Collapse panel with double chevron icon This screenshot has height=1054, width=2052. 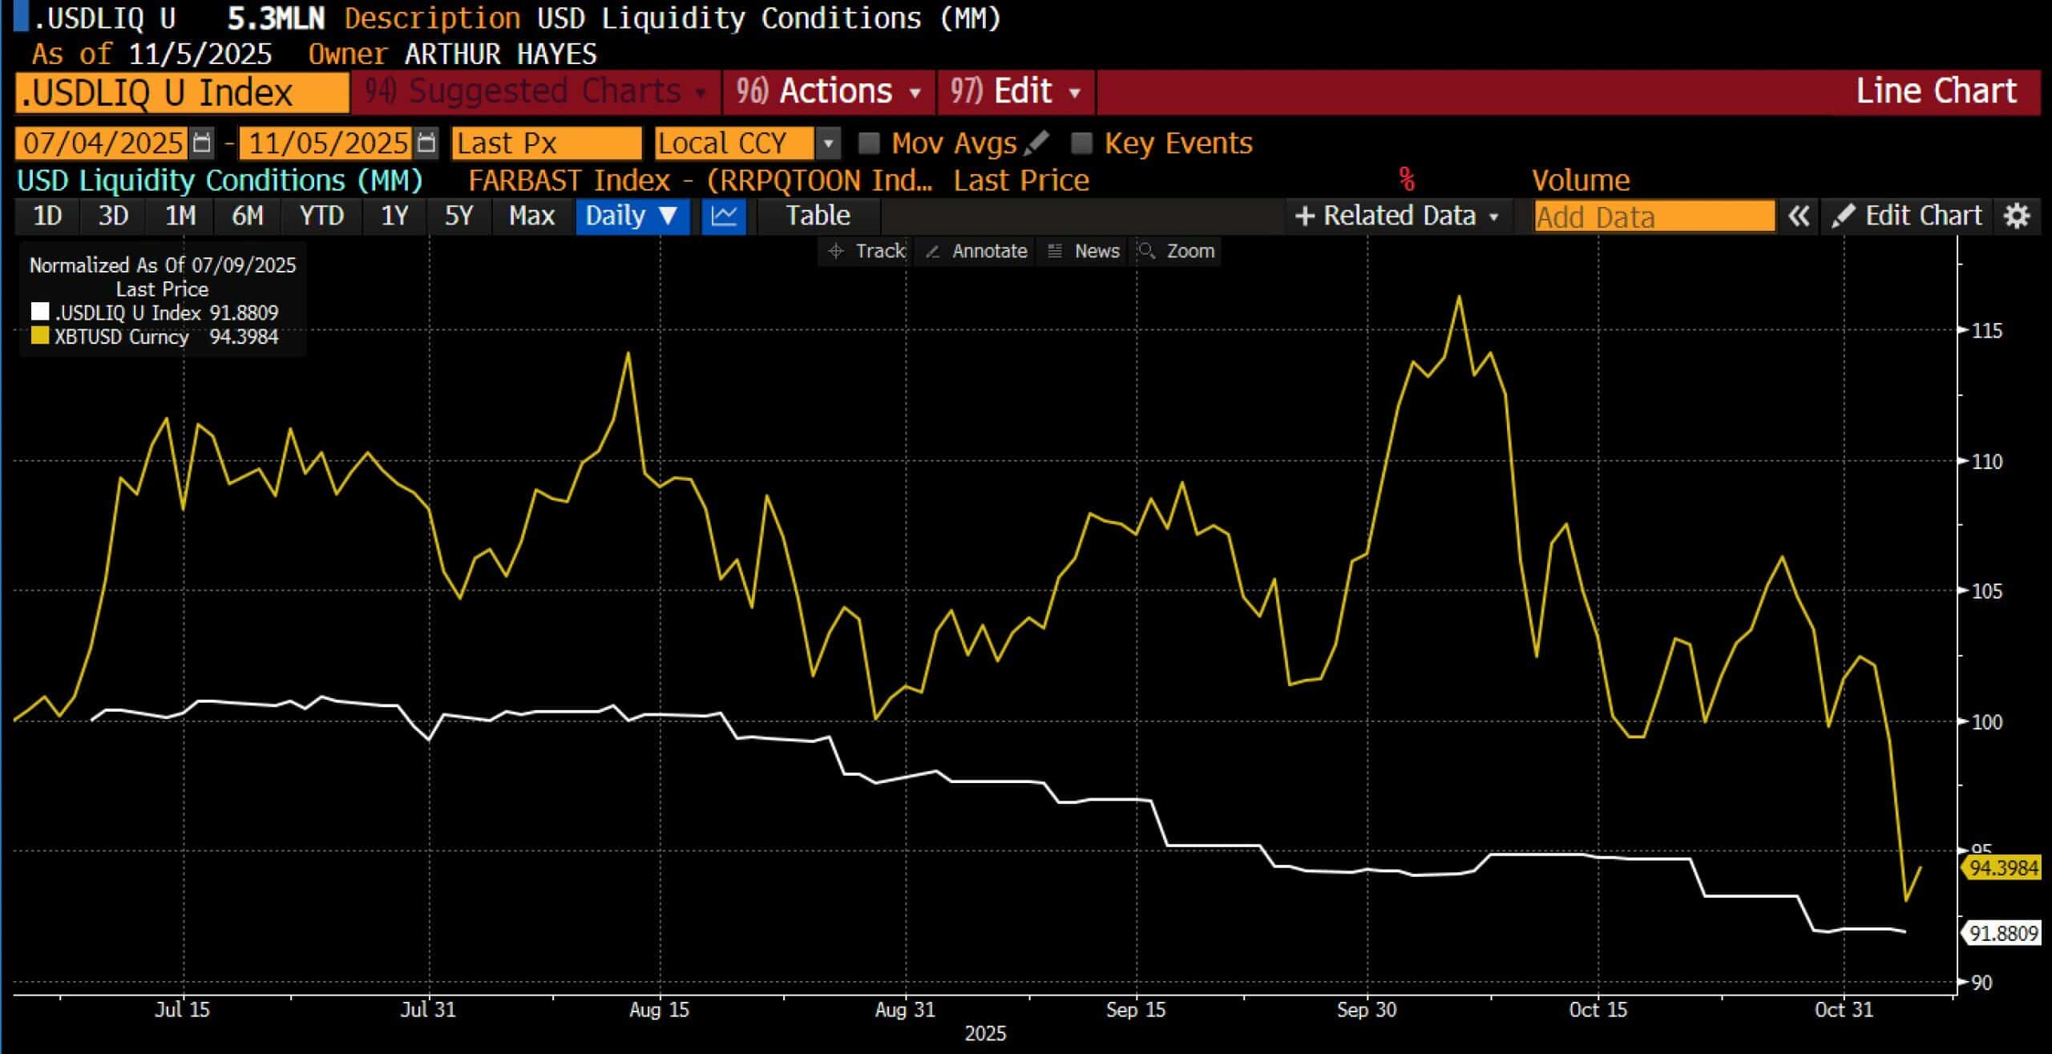pos(1799,216)
